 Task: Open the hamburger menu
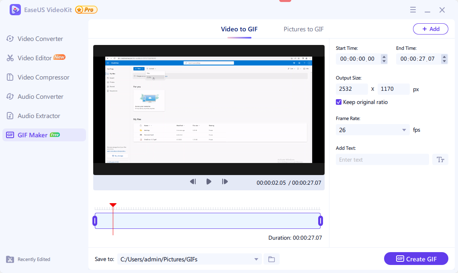[x=413, y=10]
